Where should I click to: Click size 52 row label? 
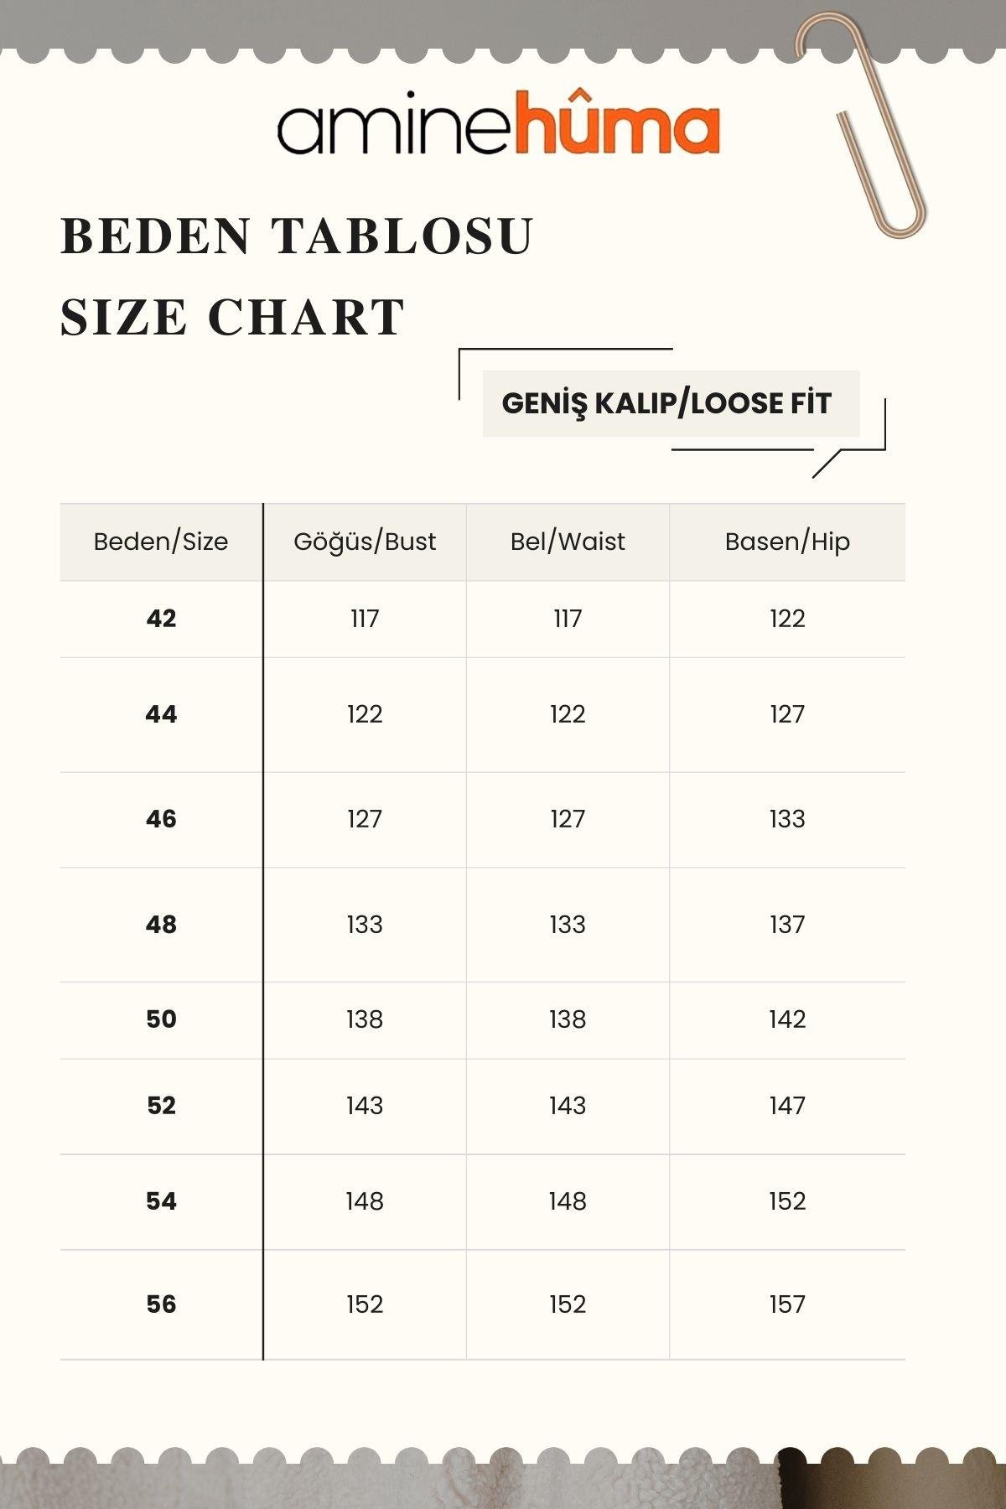(161, 1106)
